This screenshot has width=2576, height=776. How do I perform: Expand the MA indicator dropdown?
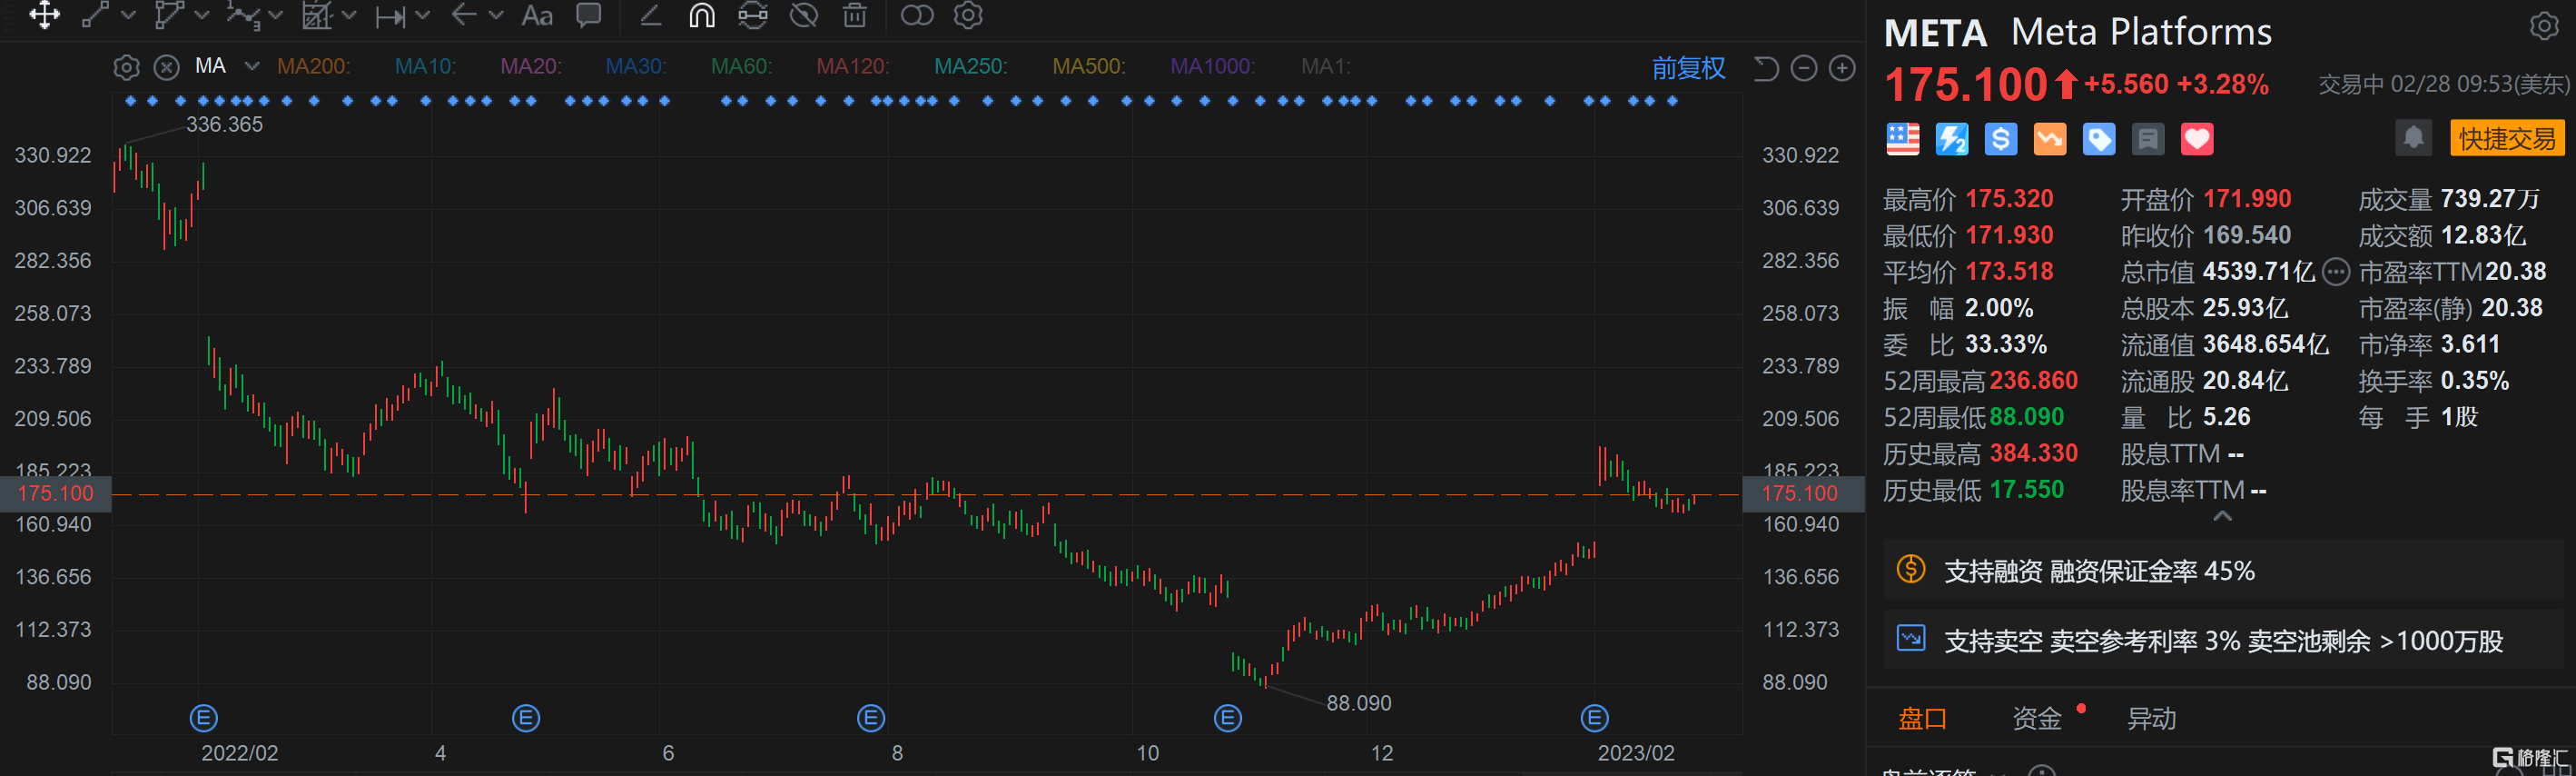tap(252, 66)
